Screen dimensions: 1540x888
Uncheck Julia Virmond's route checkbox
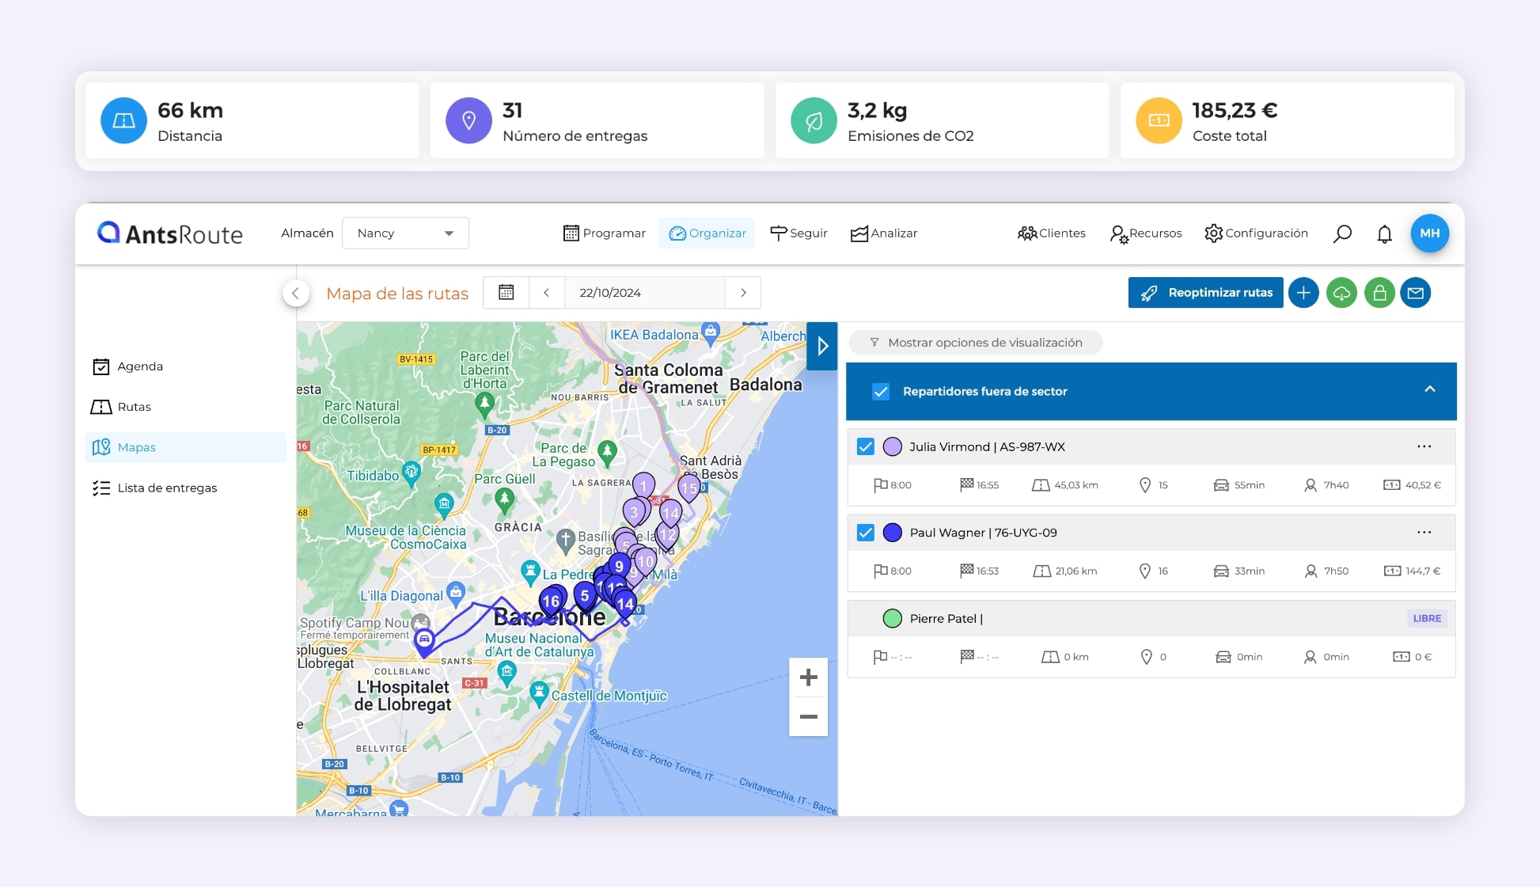coord(866,446)
